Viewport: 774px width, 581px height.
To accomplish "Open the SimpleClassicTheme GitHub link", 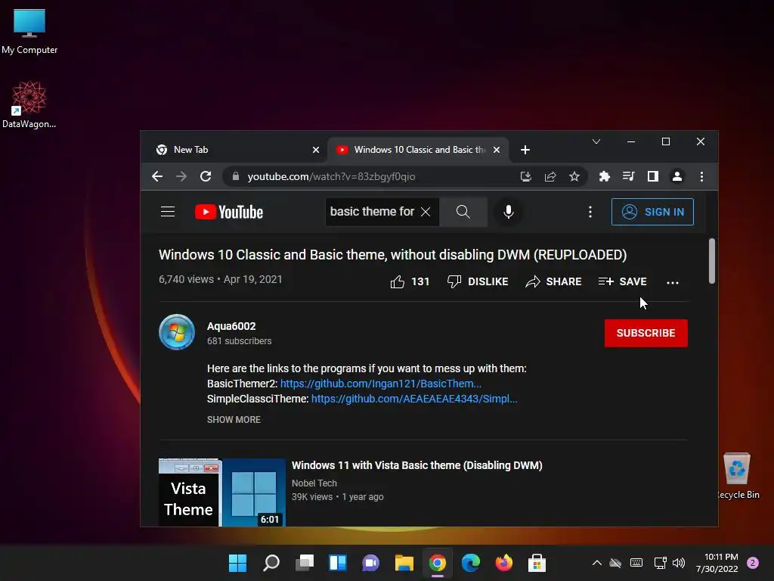I will pos(414,399).
